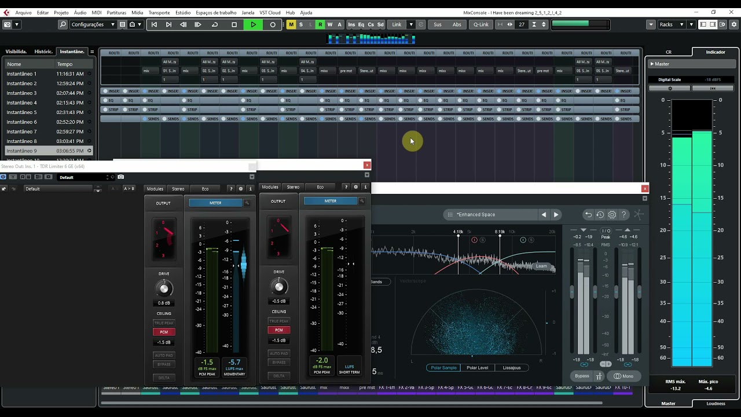Open the Arquivo menu
741x417 pixels.
[x=23, y=12]
